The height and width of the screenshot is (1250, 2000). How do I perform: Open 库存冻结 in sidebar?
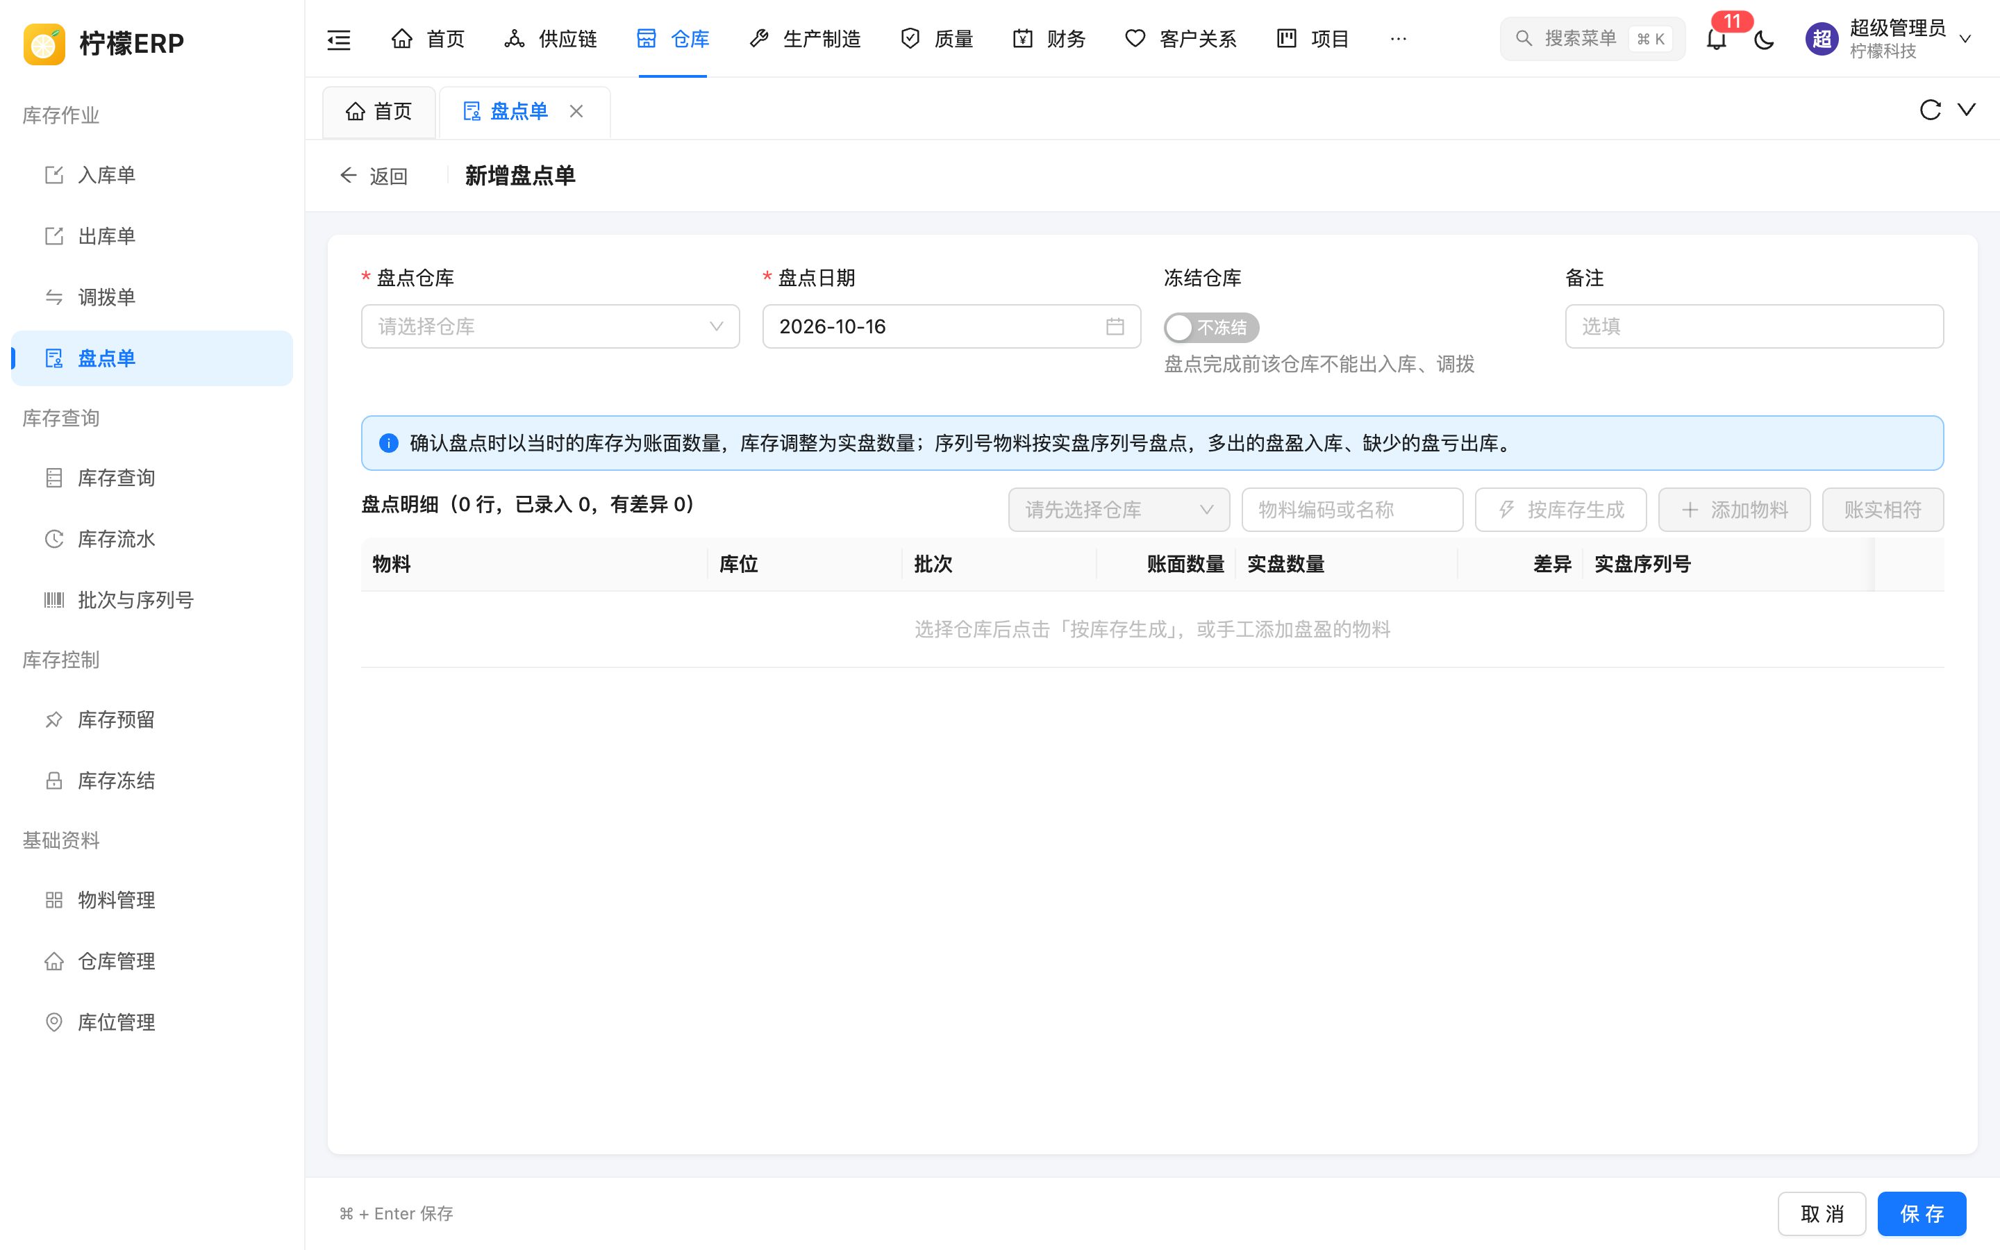(152, 781)
